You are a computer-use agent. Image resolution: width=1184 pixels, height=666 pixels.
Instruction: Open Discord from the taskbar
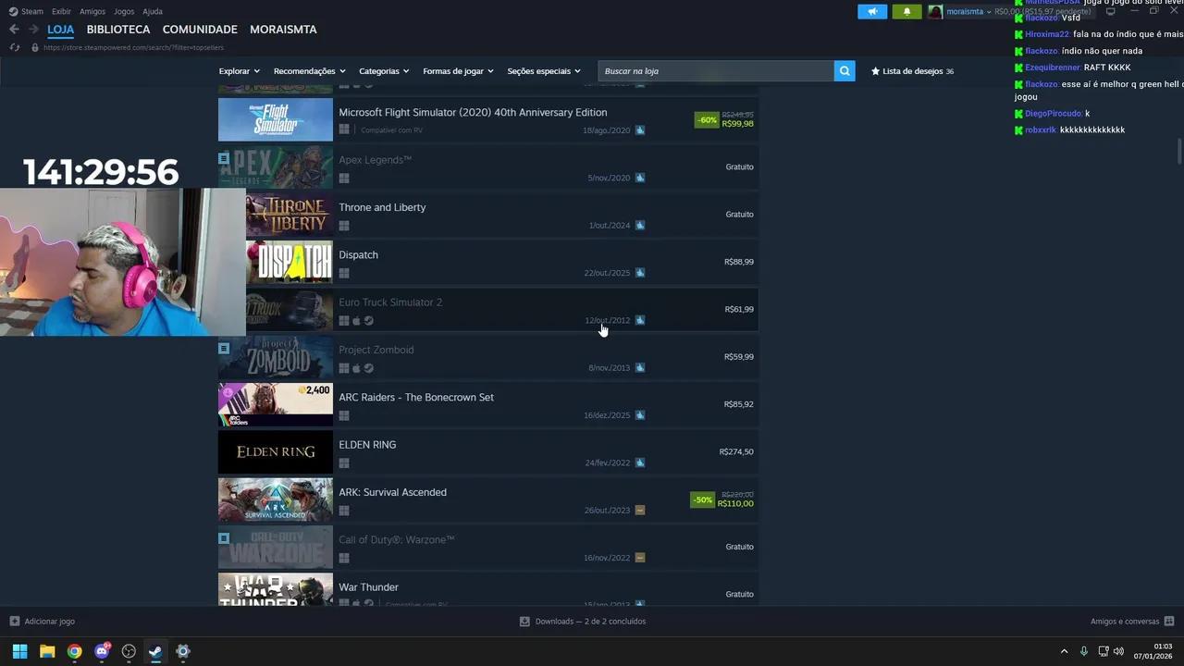[x=102, y=651]
